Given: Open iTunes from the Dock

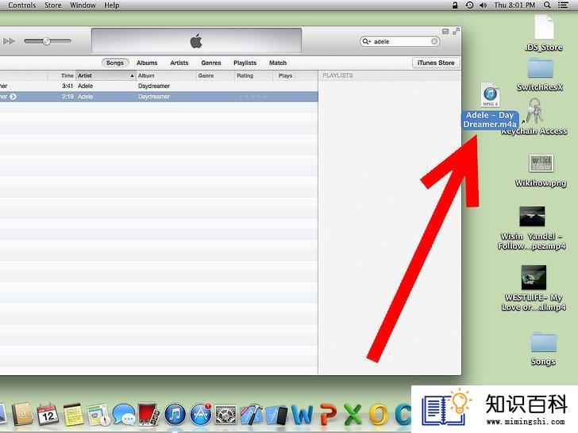Looking at the screenshot, I should [175, 415].
